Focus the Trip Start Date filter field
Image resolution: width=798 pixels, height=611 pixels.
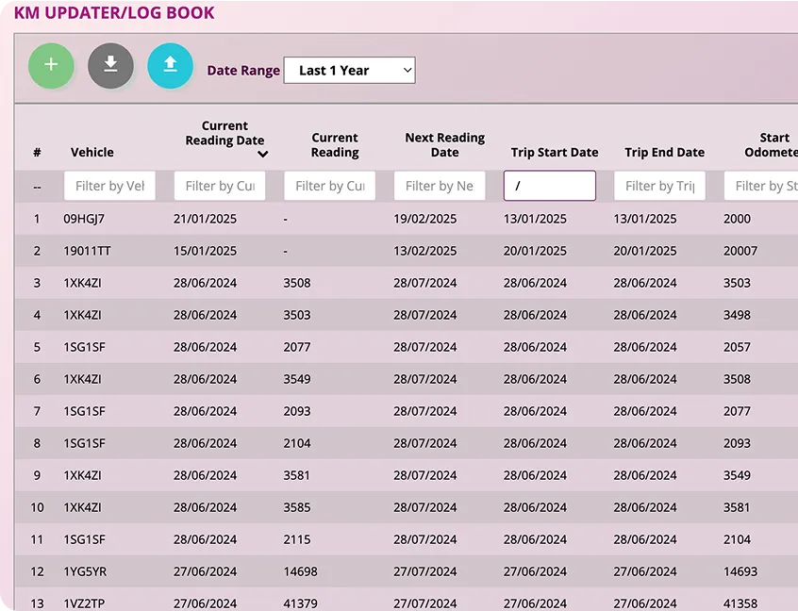click(x=550, y=186)
